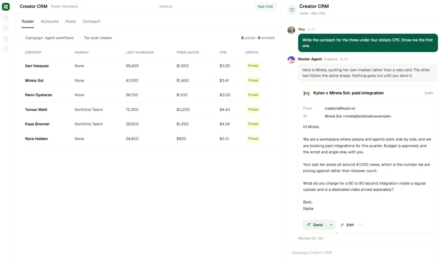Click the Campaign: Agent workflows filter chip

(x=49, y=38)
